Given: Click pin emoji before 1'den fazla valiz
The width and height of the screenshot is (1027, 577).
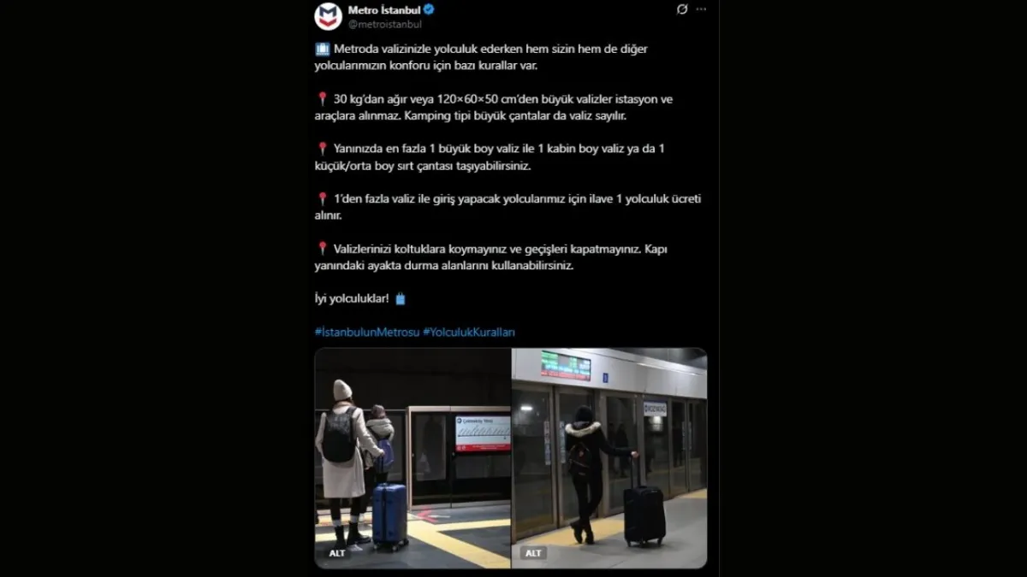Looking at the screenshot, I should (x=322, y=198).
